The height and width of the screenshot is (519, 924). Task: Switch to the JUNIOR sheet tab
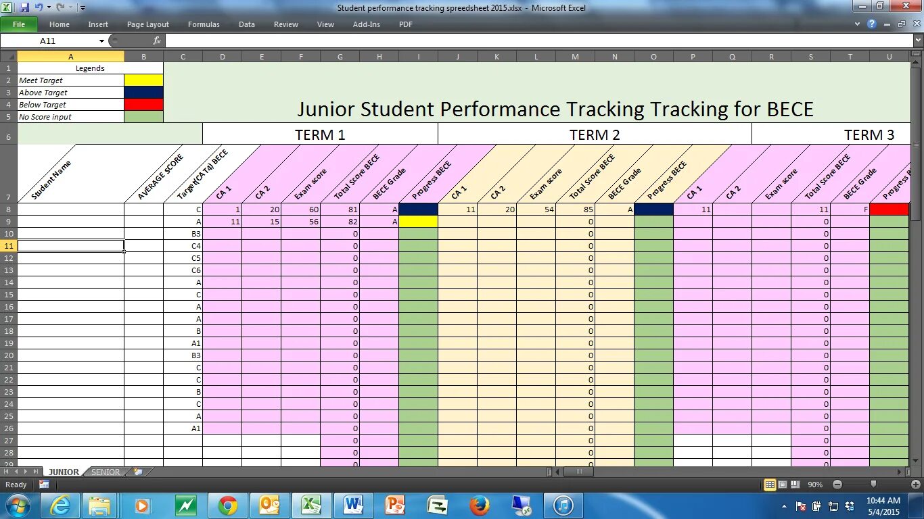tap(64, 472)
